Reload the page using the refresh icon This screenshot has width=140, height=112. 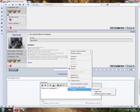click(x=13, y=5)
